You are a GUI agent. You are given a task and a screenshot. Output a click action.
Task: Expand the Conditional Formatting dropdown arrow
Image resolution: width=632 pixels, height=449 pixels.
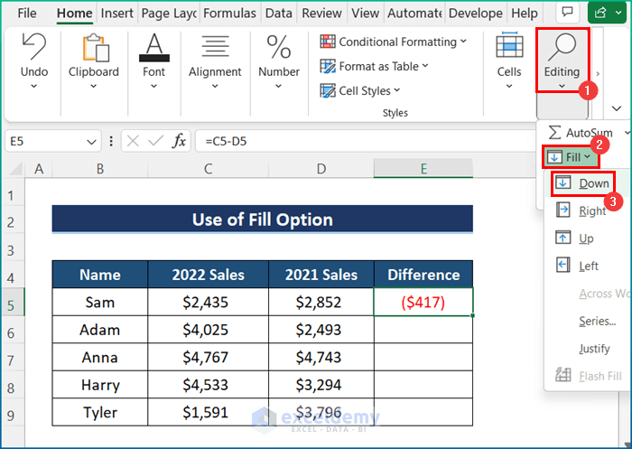coord(463,42)
